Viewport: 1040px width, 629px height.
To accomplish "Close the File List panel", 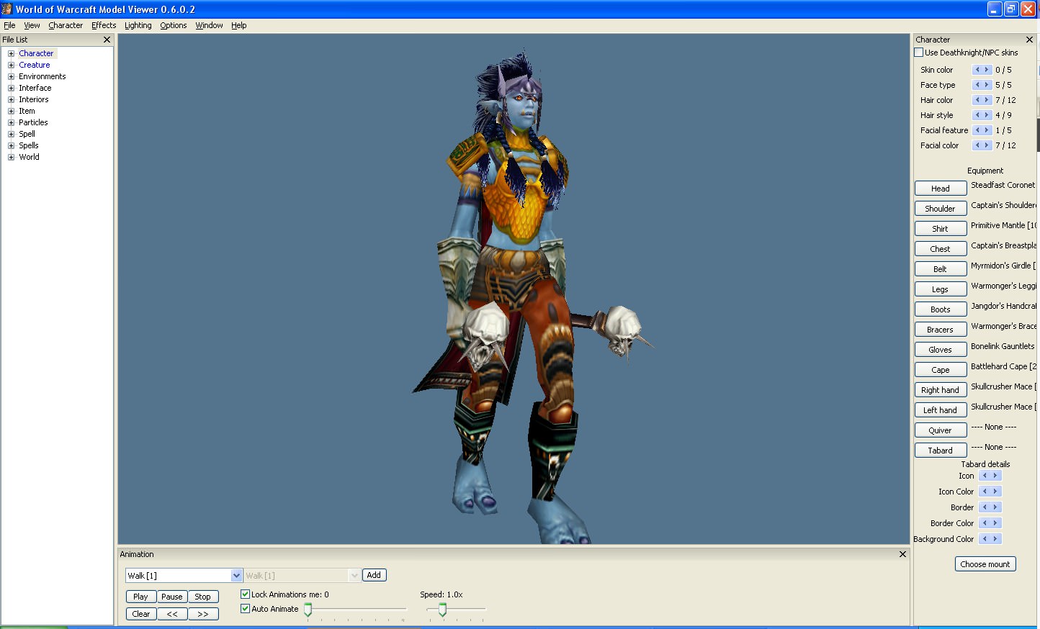I will click(107, 40).
